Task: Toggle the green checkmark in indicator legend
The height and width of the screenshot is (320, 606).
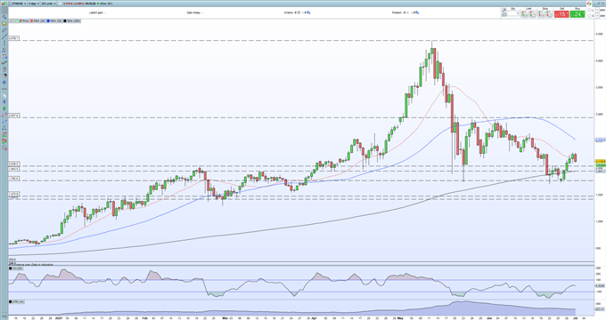Action: [x=15, y=20]
